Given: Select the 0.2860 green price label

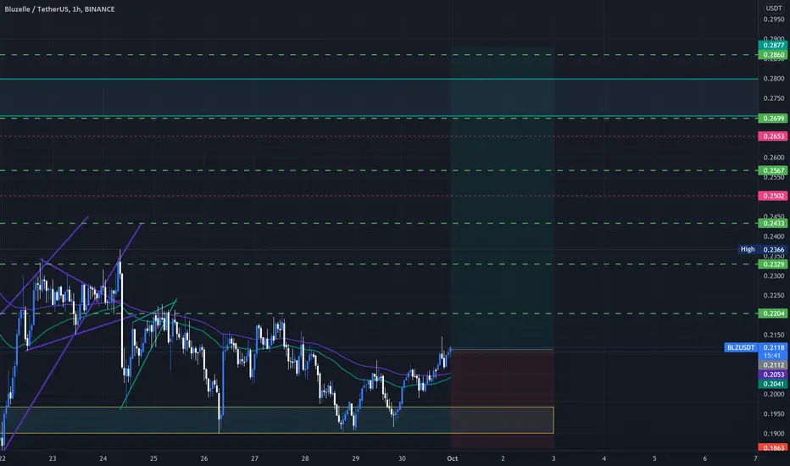Looking at the screenshot, I should (x=773, y=54).
